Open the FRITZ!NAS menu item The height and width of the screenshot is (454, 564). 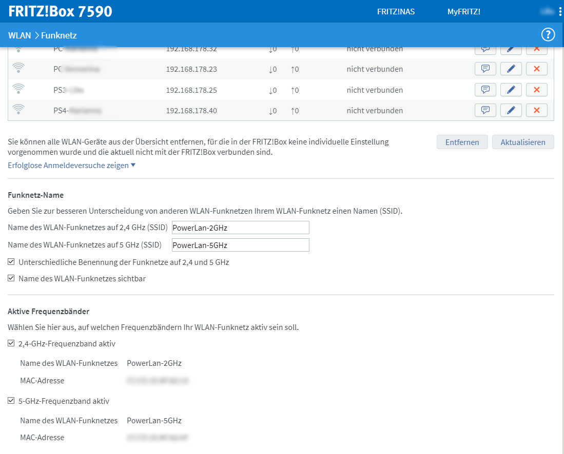tap(396, 11)
